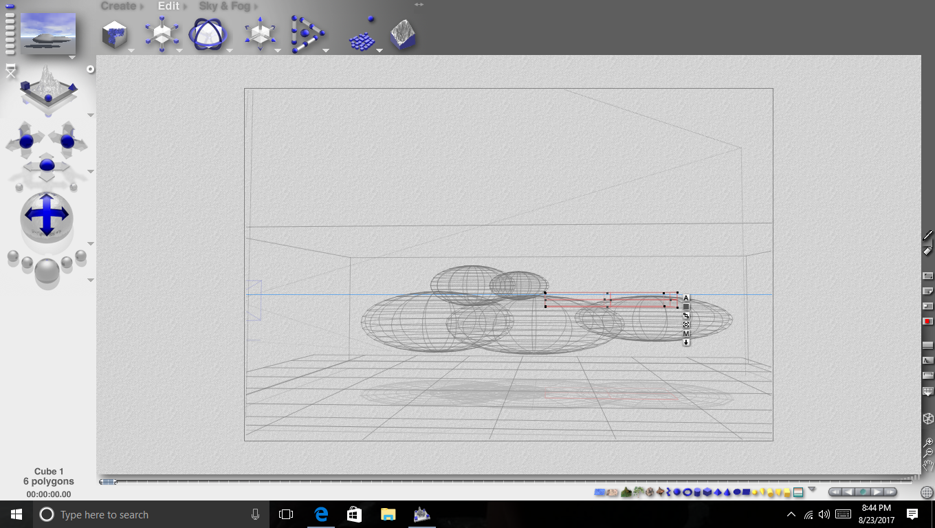Open the Windows Start menu
The height and width of the screenshot is (528, 935).
16,514
